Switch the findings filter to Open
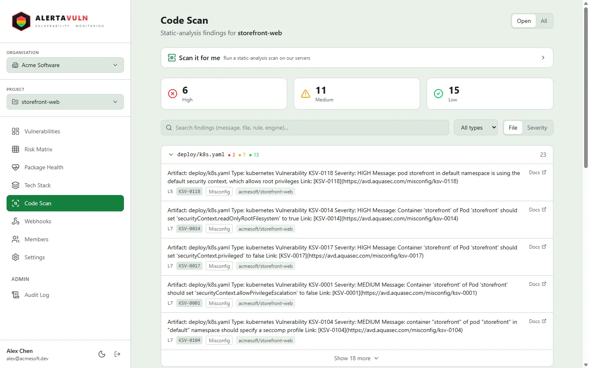The width and height of the screenshot is (589, 368). pyautogui.click(x=524, y=21)
